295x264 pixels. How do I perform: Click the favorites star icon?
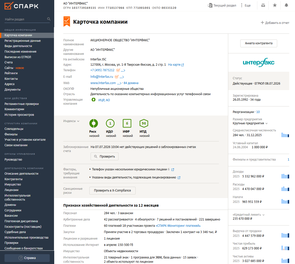pos(275,5)
